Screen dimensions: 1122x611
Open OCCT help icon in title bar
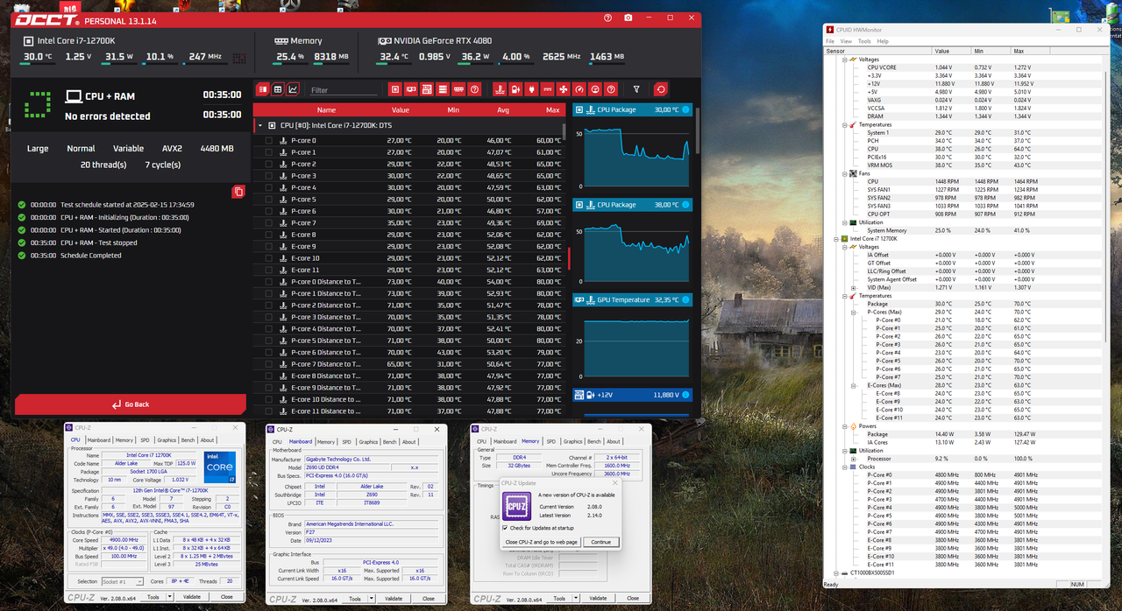[x=608, y=18]
